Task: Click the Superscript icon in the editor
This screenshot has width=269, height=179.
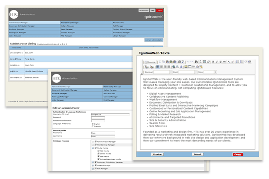Action: [x=232, y=62]
